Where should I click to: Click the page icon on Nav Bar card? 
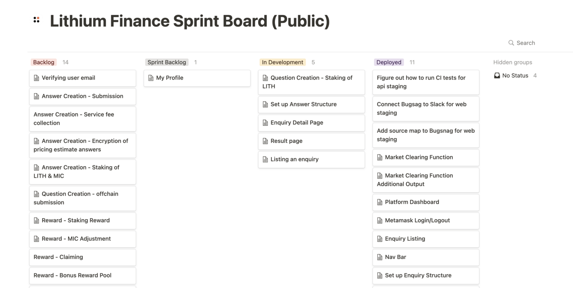click(x=380, y=257)
